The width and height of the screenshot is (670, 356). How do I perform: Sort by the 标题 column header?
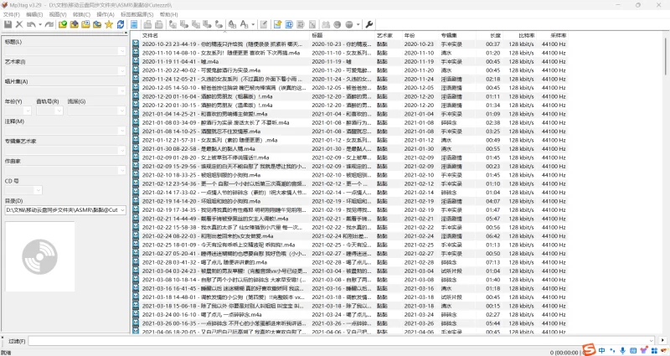(318, 36)
